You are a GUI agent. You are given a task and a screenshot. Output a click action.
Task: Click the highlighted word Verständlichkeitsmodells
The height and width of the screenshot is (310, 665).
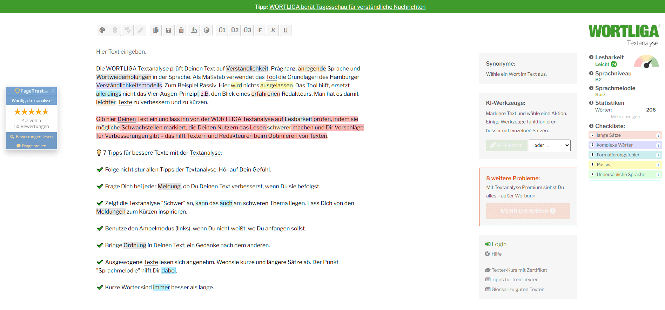(129, 85)
